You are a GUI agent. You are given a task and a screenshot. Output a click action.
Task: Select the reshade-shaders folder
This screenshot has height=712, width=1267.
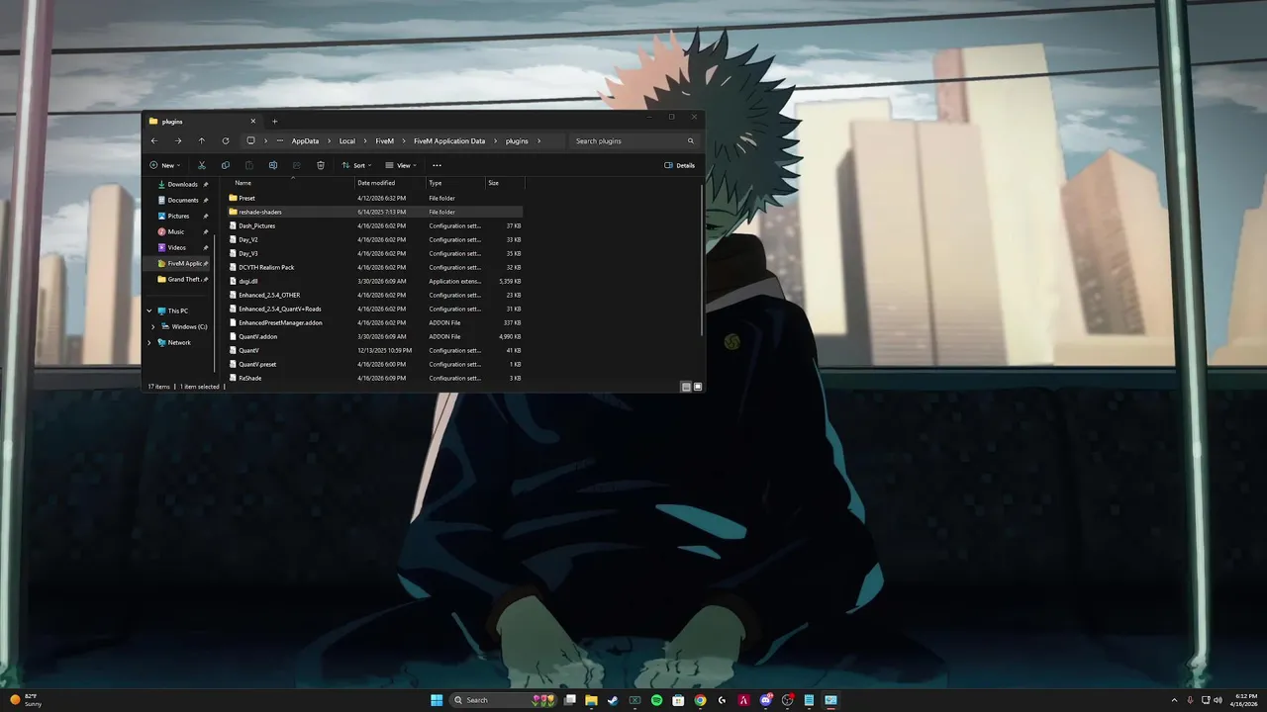[375, 212]
